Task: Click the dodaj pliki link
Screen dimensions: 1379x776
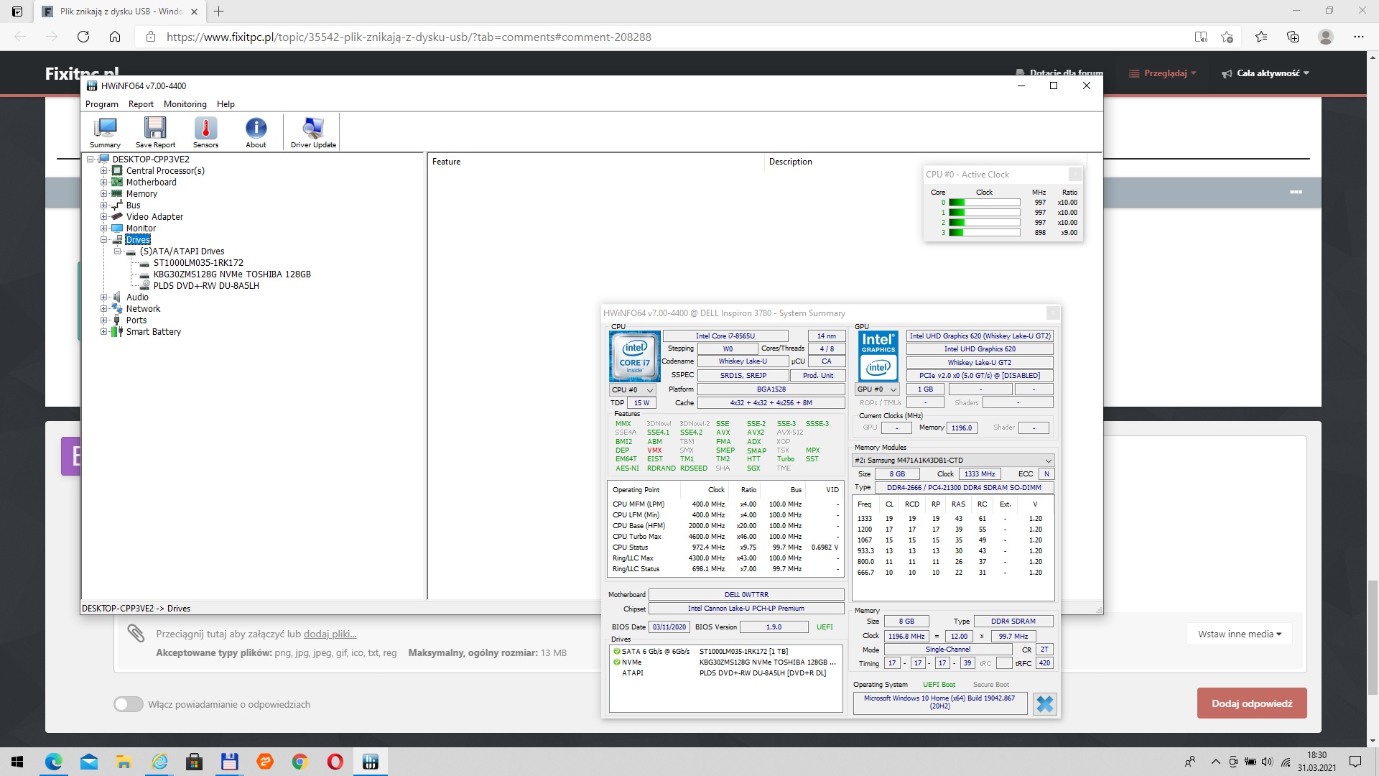Action: tap(330, 634)
